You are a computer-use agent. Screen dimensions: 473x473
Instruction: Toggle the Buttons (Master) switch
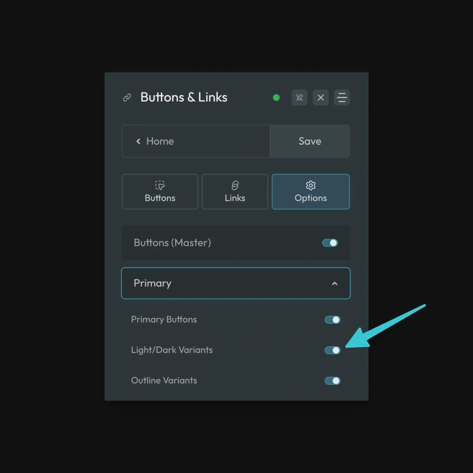point(330,243)
